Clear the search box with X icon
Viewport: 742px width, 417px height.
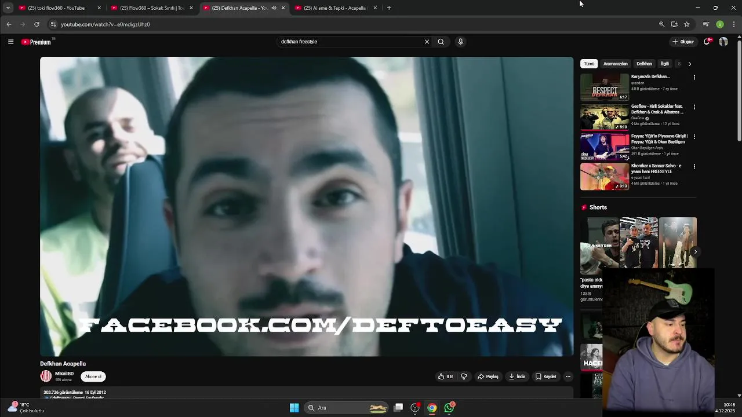[x=427, y=42]
